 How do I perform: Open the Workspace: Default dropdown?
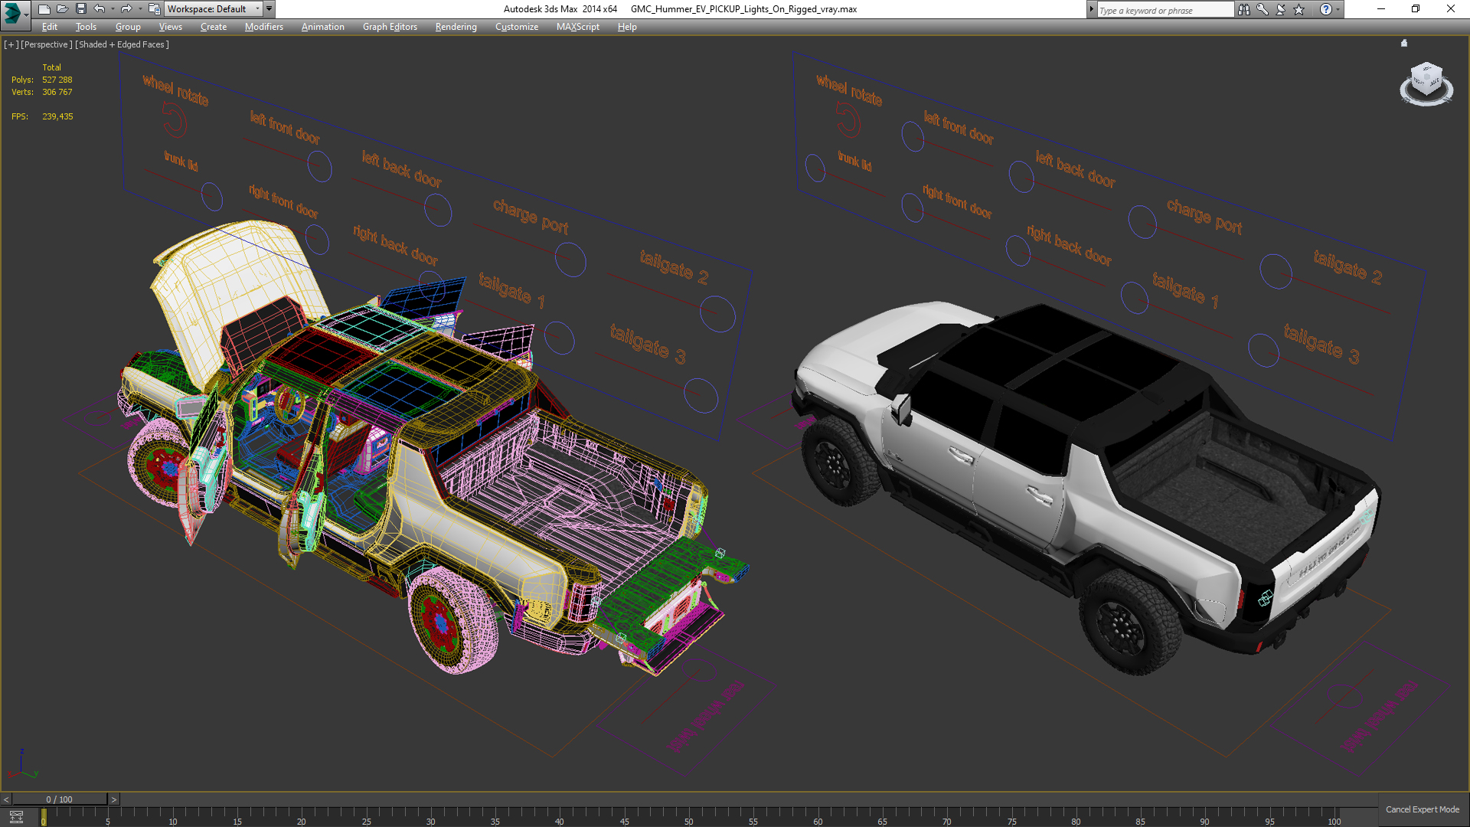(x=214, y=9)
